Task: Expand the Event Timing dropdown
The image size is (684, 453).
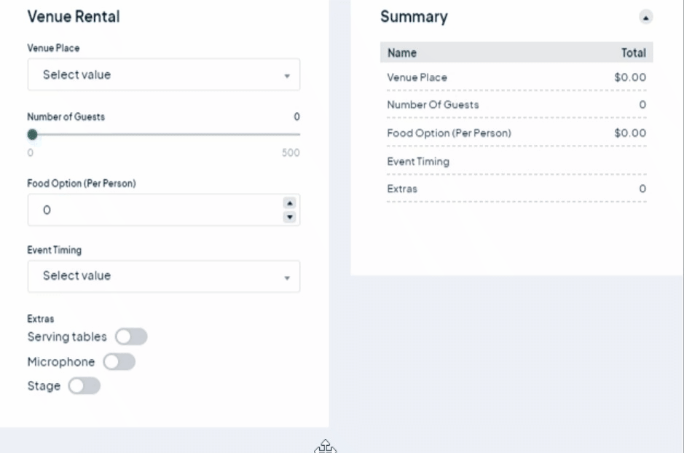Action: 163,276
